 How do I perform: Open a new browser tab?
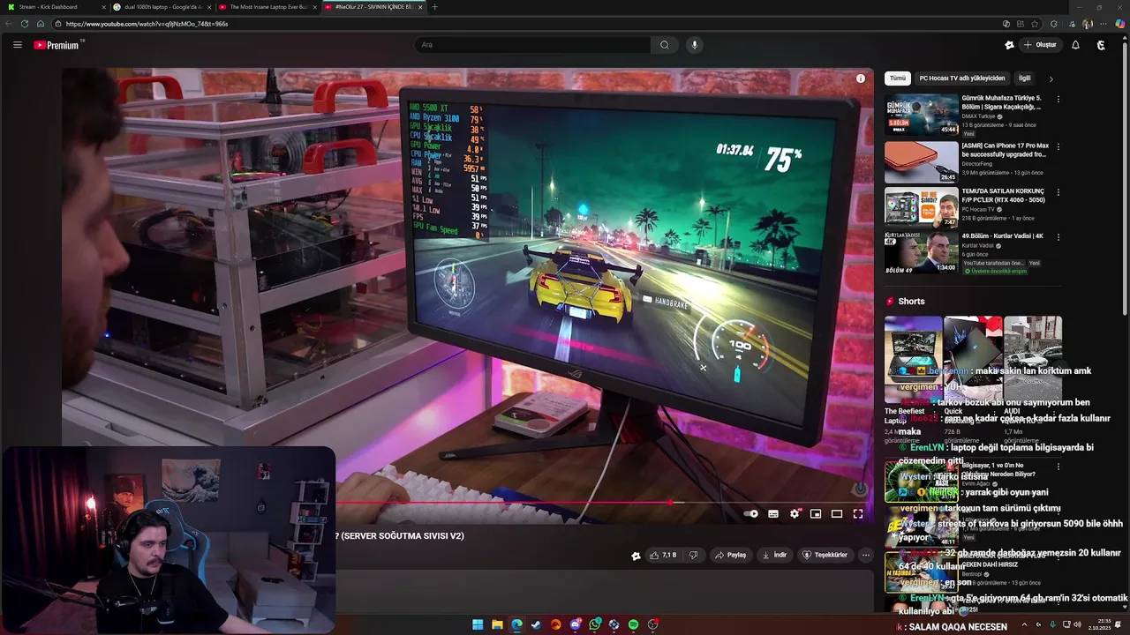pyautogui.click(x=433, y=7)
